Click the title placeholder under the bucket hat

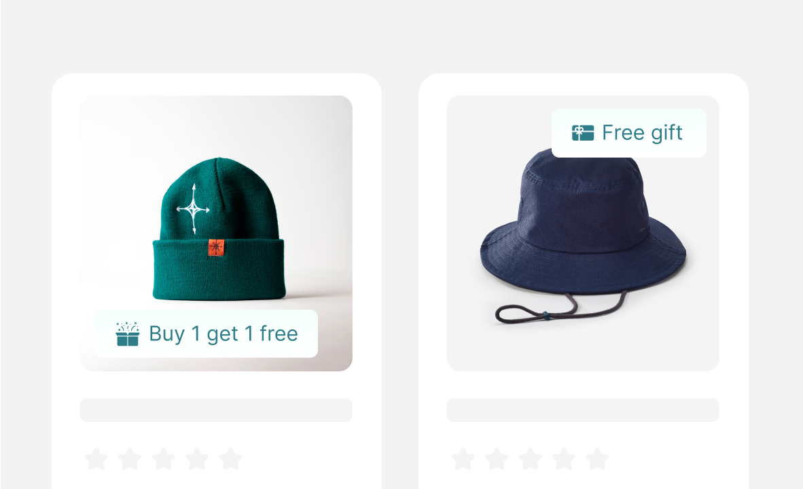[x=583, y=410]
